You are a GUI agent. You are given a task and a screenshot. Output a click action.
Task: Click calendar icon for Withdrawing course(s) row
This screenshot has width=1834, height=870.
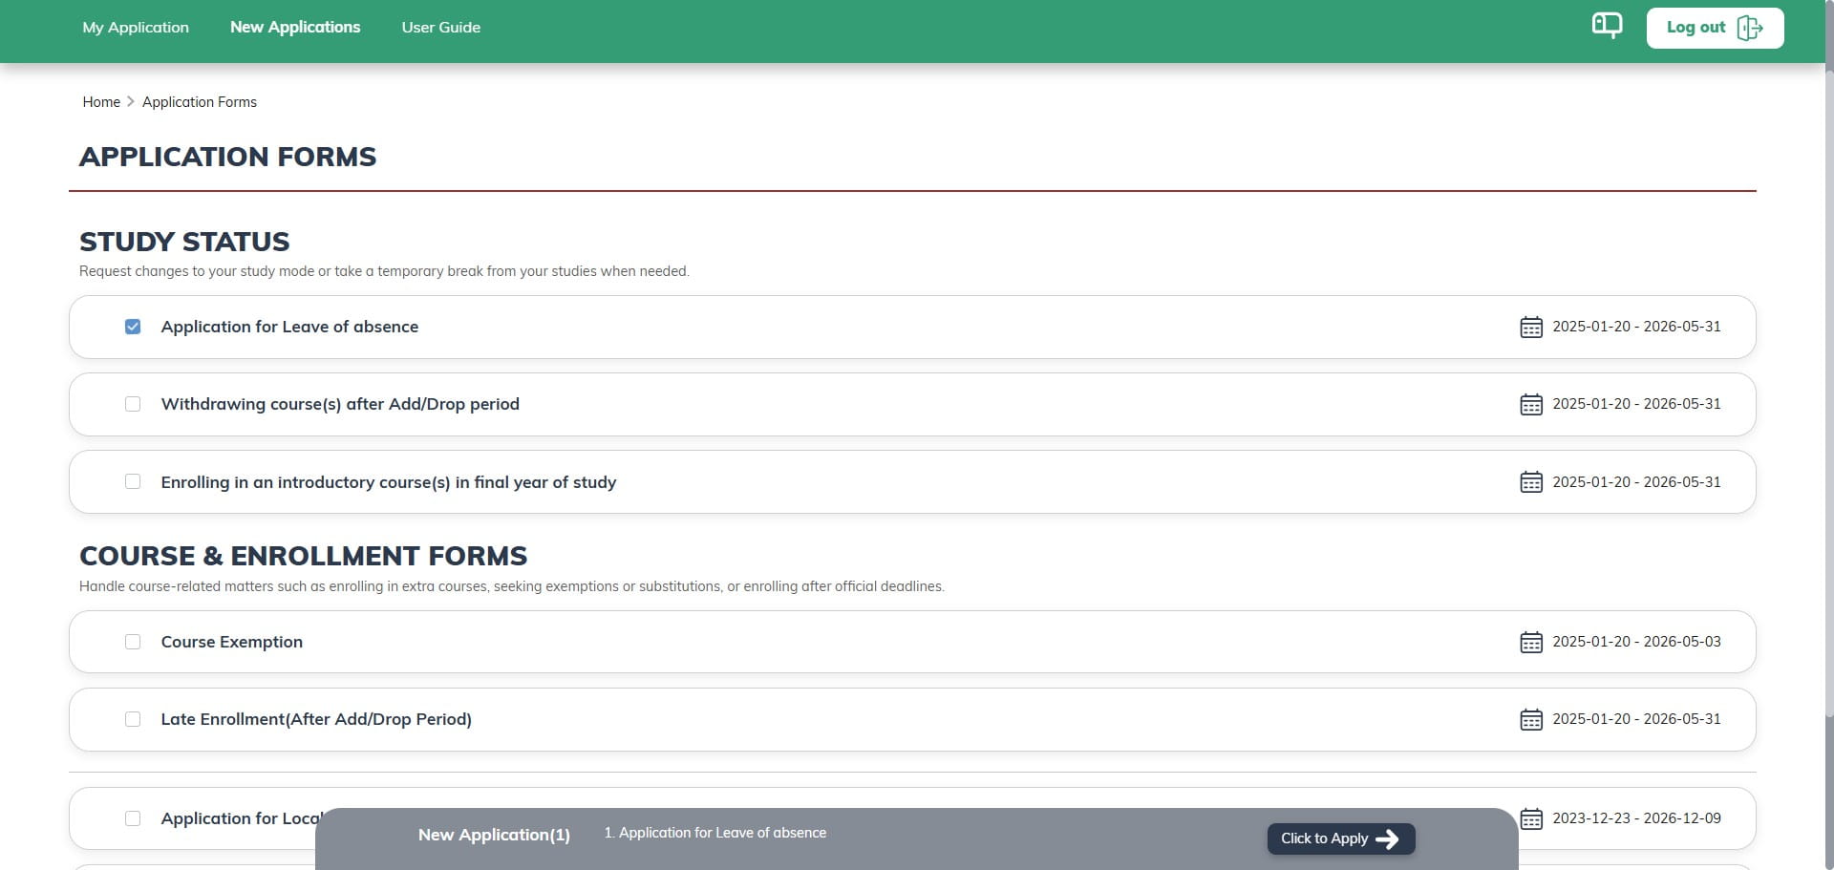[1531, 404]
